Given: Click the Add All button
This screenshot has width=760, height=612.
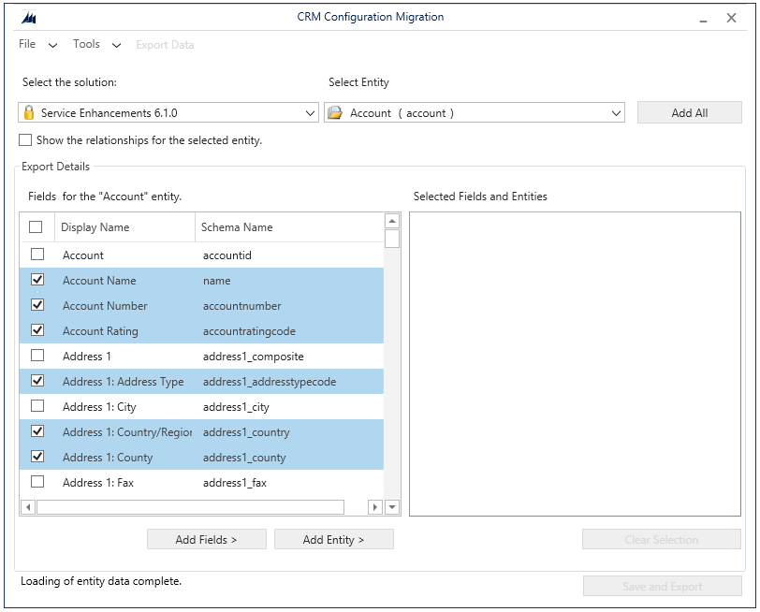Looking at the screenshot, I should tap(689, 111).
